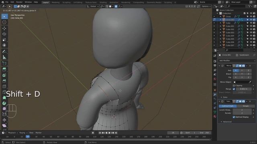Open the Tool properties tab
Screen dimensions: 257x144
click(215, 56)
